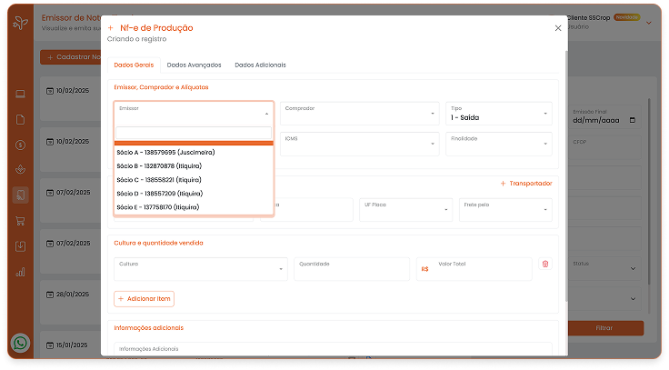This screenshot has height=370, width=669.
Task: Open the bar chart reports sidebar icon
Action: [20, 271]
